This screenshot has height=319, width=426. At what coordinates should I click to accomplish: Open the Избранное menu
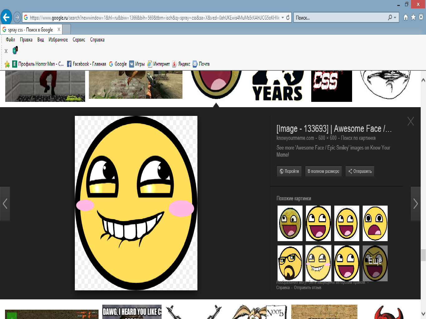[58, 40]
